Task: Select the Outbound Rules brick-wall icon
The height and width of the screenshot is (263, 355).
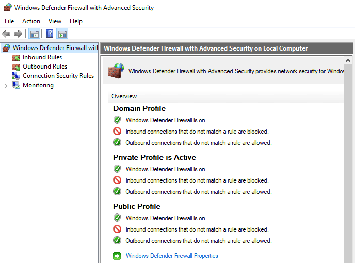Action: 16,67
